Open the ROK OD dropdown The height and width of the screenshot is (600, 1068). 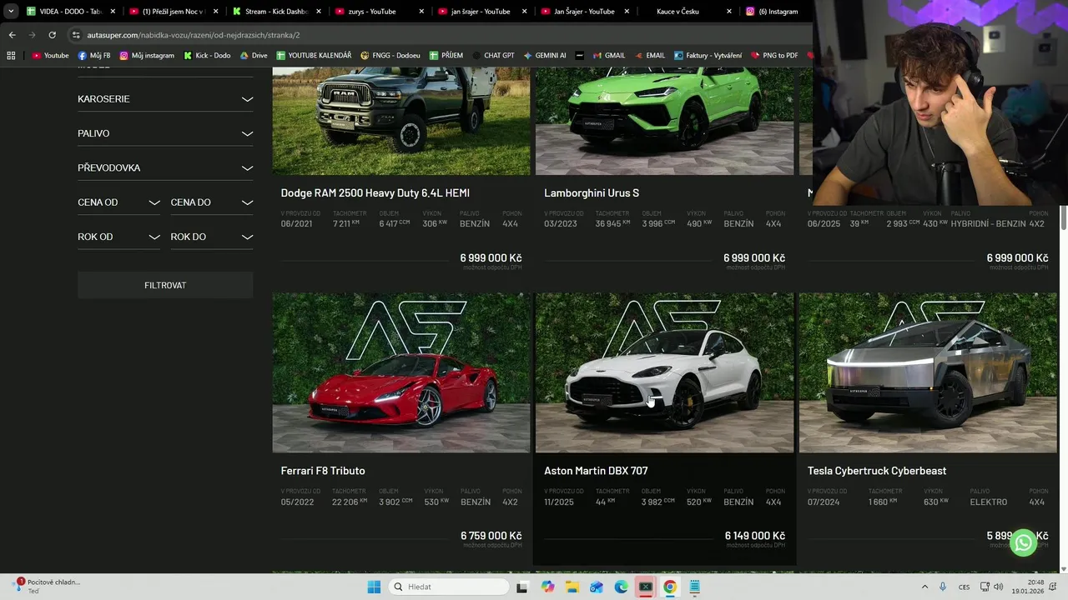click(118, 237)
